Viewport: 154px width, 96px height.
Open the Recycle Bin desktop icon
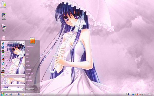coord(4,38)
